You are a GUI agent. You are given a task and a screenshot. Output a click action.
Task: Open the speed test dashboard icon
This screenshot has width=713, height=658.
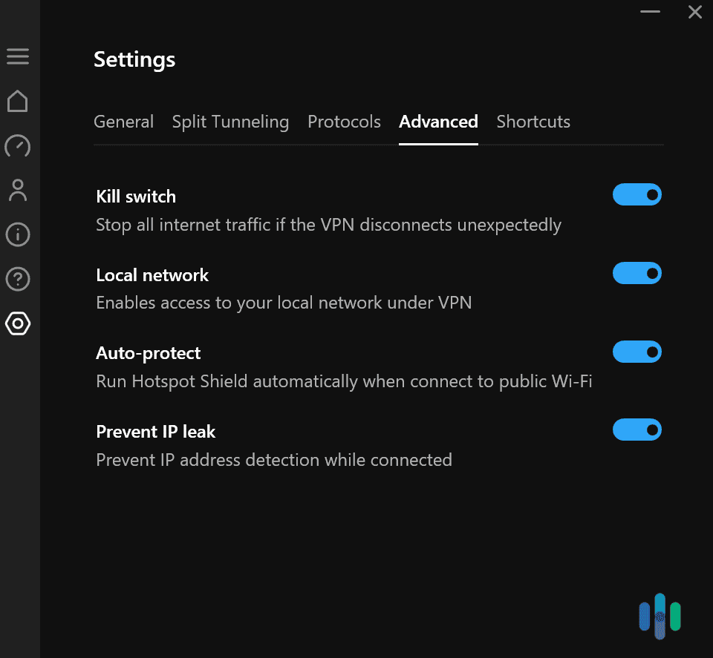18,146
